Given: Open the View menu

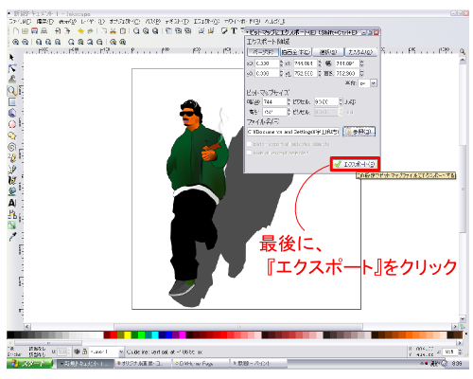Looking at the screenshot, I should tap(68, 22).
